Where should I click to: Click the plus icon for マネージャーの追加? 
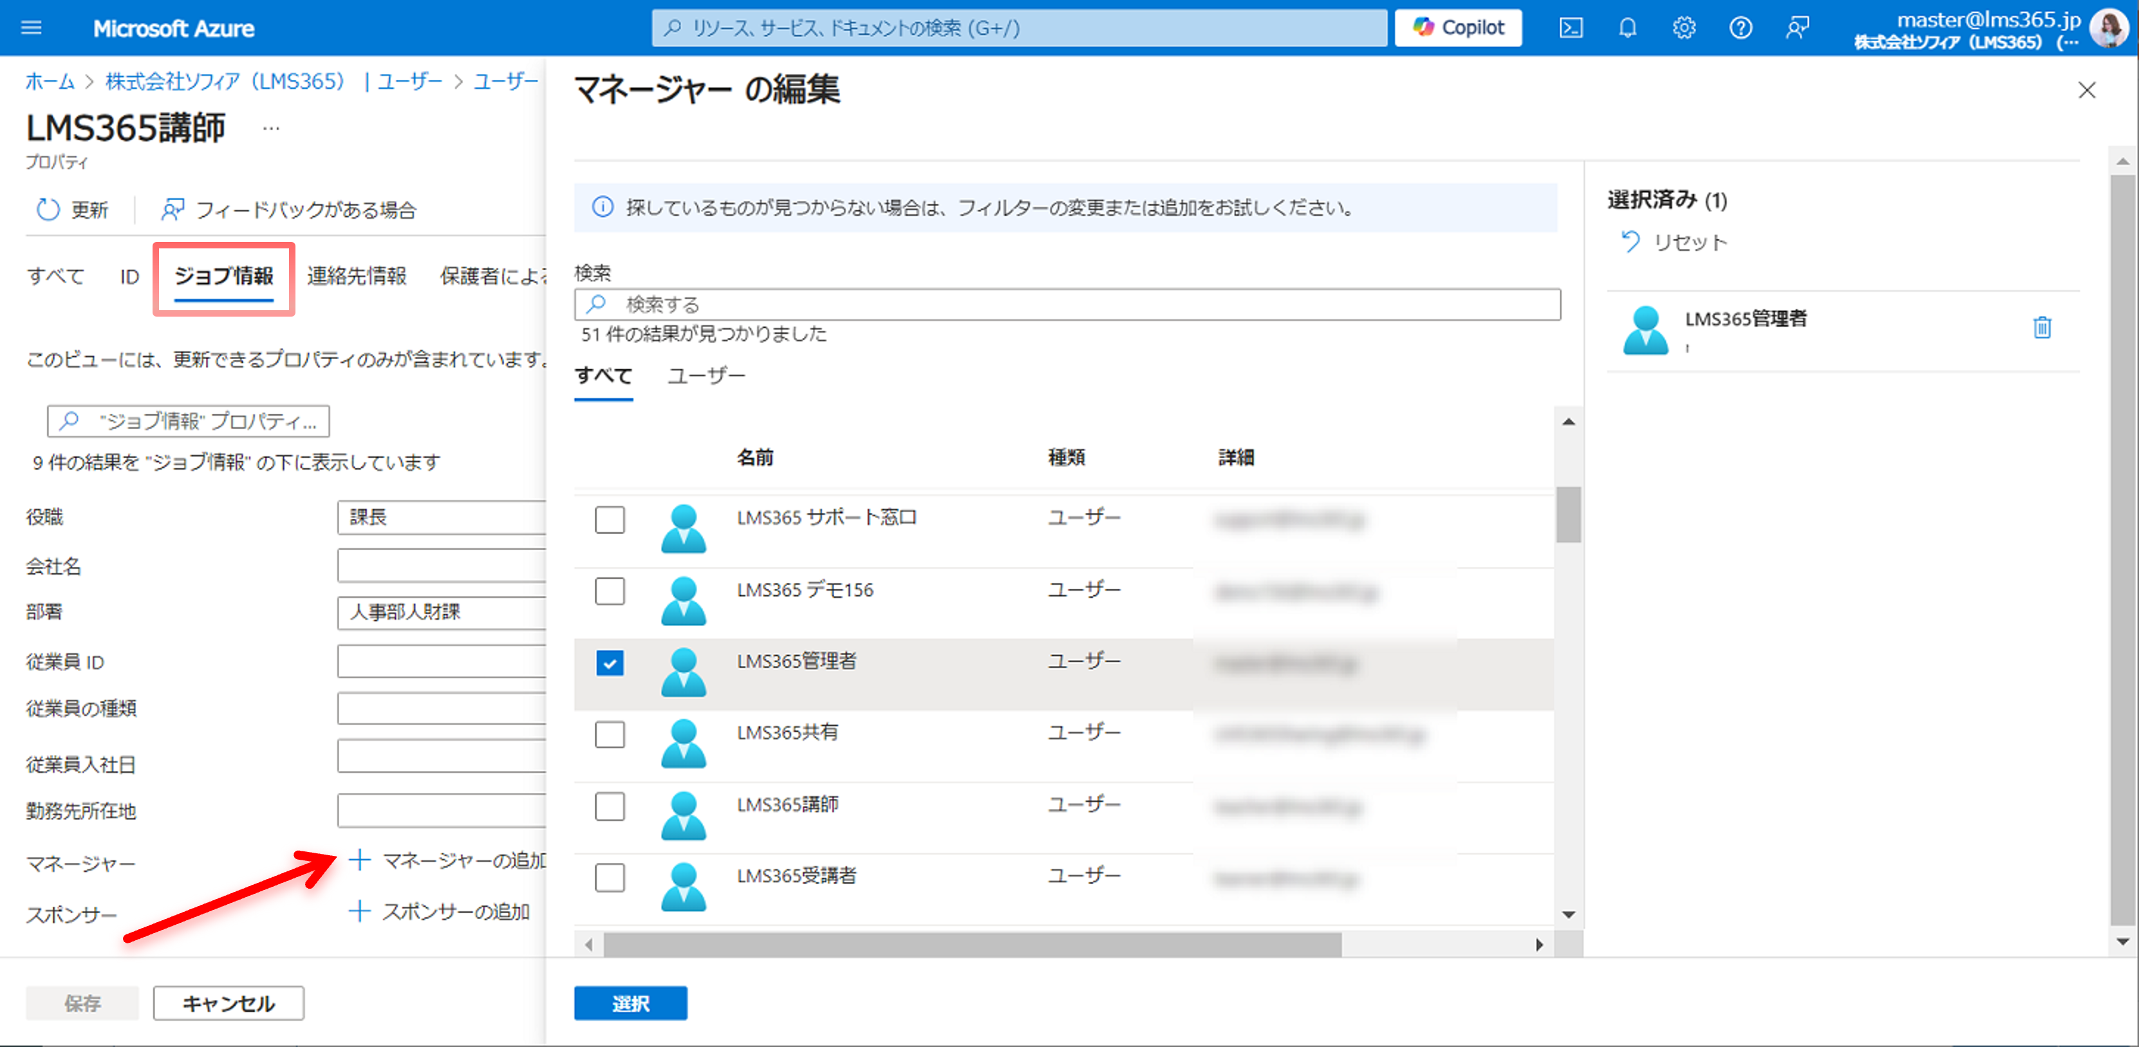(359, 859)
